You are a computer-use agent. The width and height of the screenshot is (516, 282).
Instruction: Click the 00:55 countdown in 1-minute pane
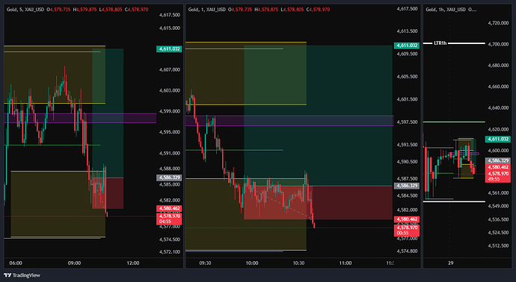coord(402,233)
